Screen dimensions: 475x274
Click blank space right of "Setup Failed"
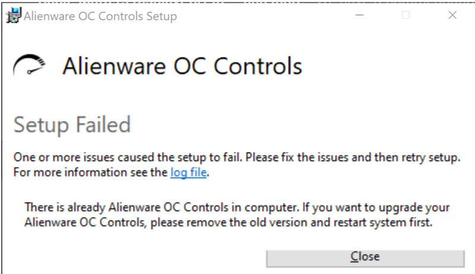[x=297, y=125]
